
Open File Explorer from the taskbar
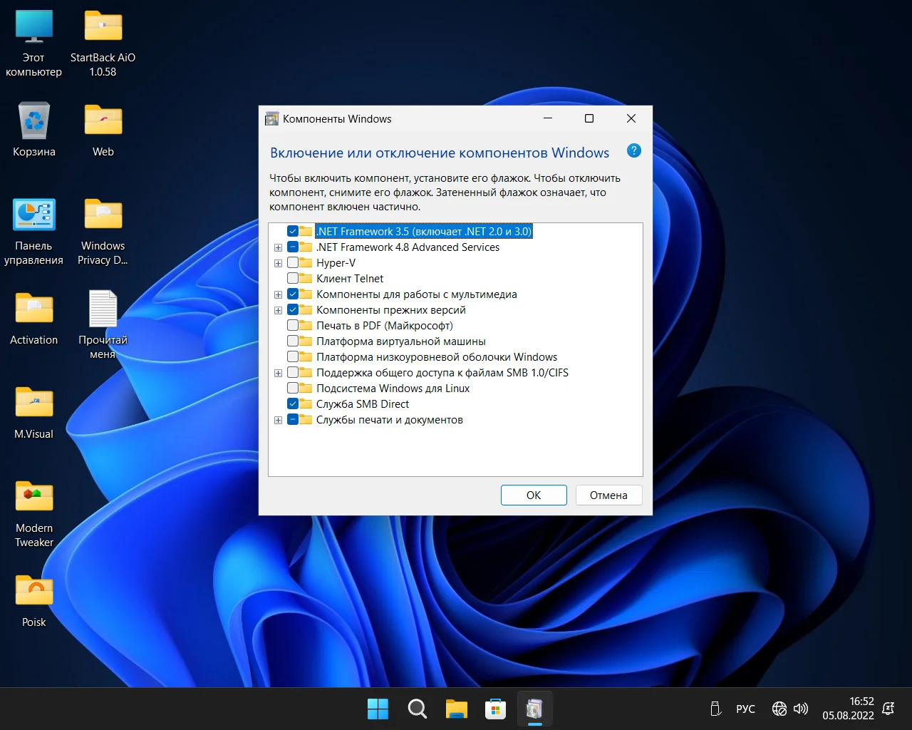[x=456, y=709]
